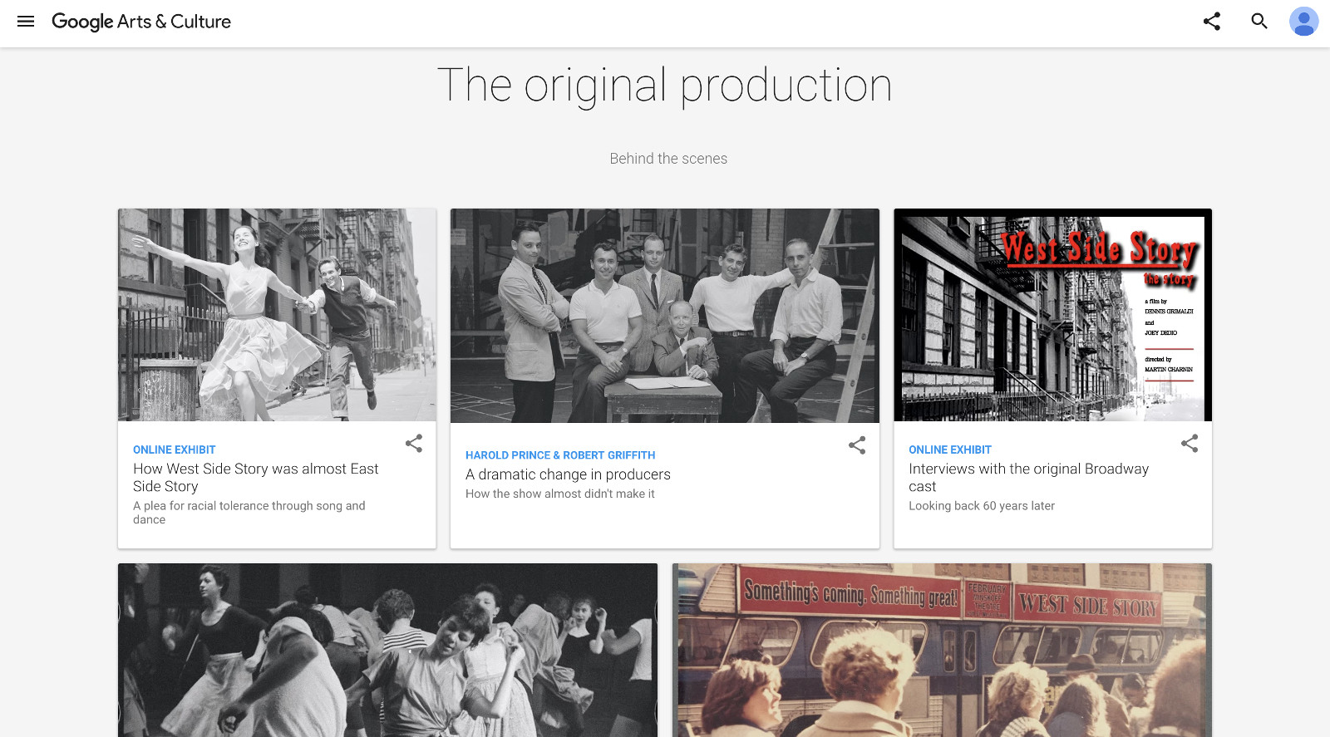
Task: Open 'How West Side Story was almost East Side Story'
Action: 255,478
